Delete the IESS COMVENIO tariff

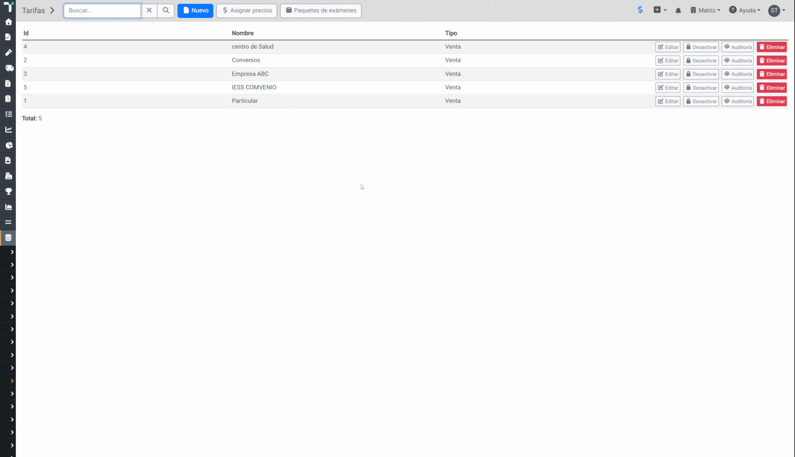pyautogui.click(x=772, y=88)
